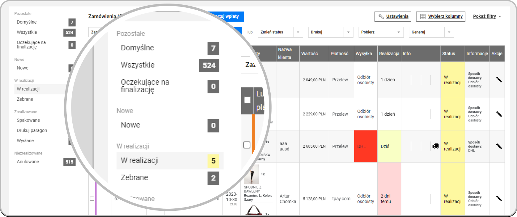This screenshot has width=517, height=217.
Task: Click 1 dzień in the 2 229,00 PLN row
Action: [x=388, y=114]
